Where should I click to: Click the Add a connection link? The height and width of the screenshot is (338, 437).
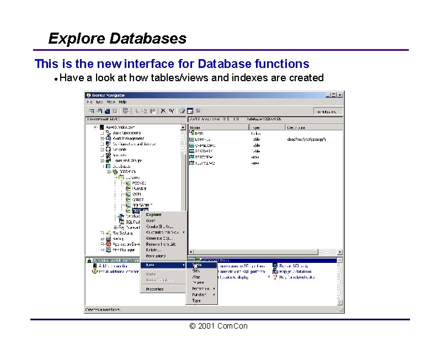(x=113, y=266)
